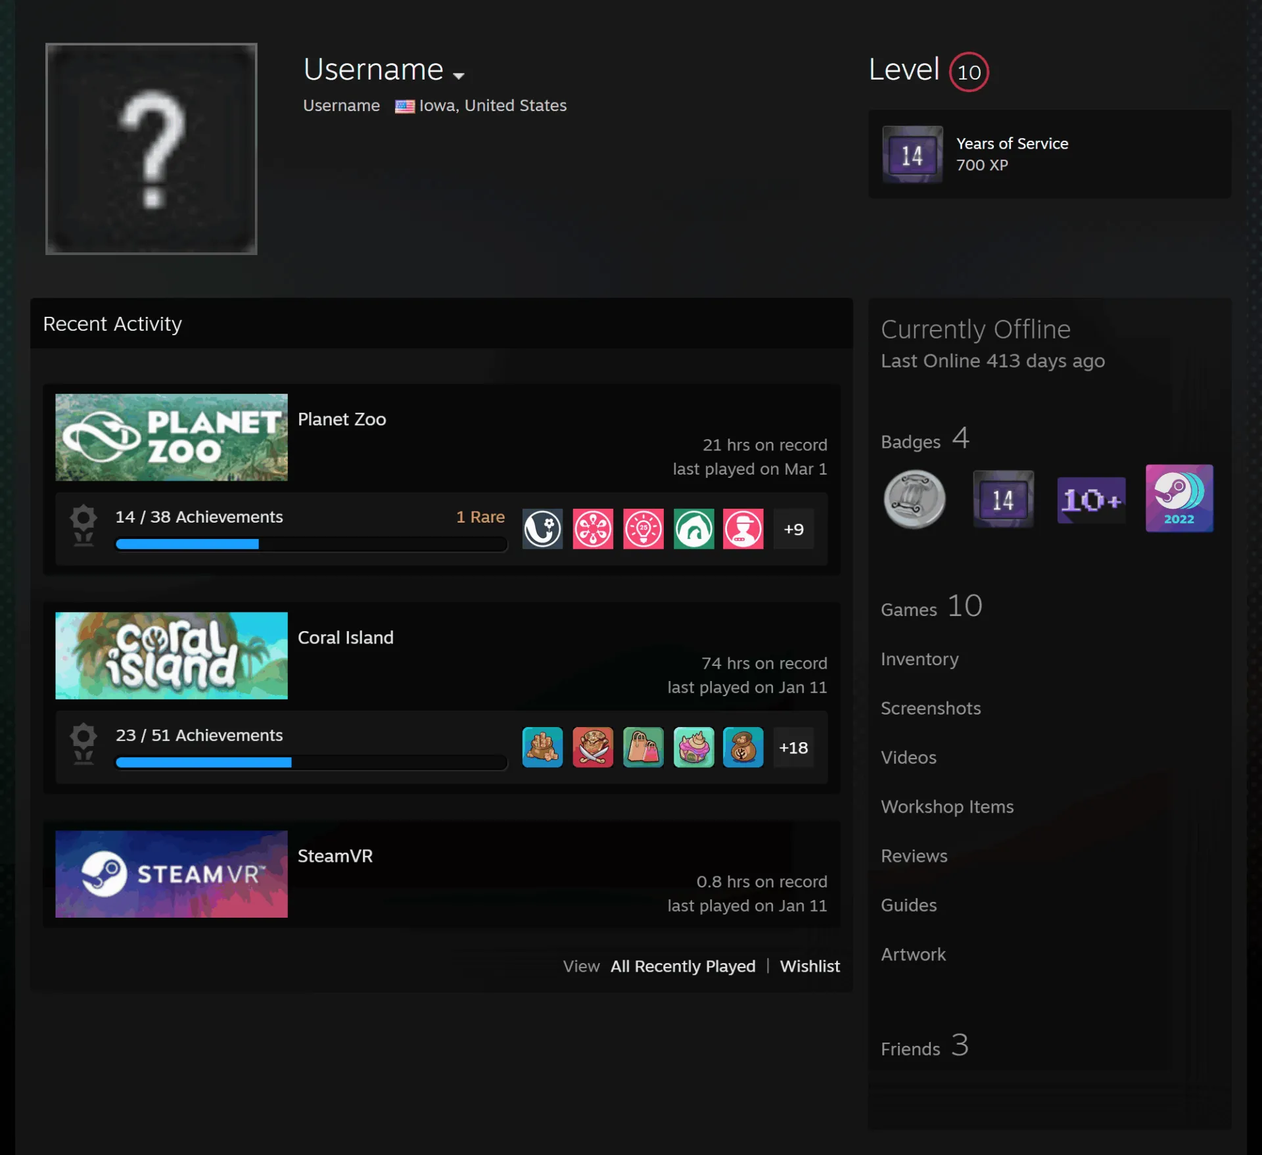Open the green arch Planet Zoo achievement icon
Image resolution: width=1262 pixels, height=1155 pixels.
point(693,529)
